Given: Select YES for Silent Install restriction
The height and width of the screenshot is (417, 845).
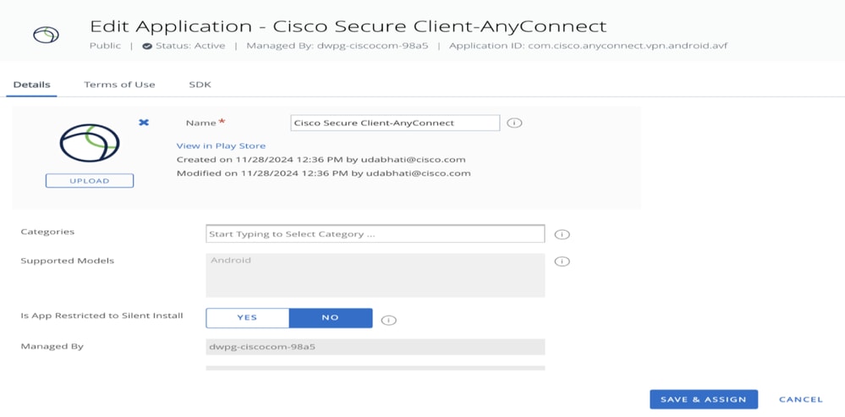Looking at the screenshot, I should (247, 318).
